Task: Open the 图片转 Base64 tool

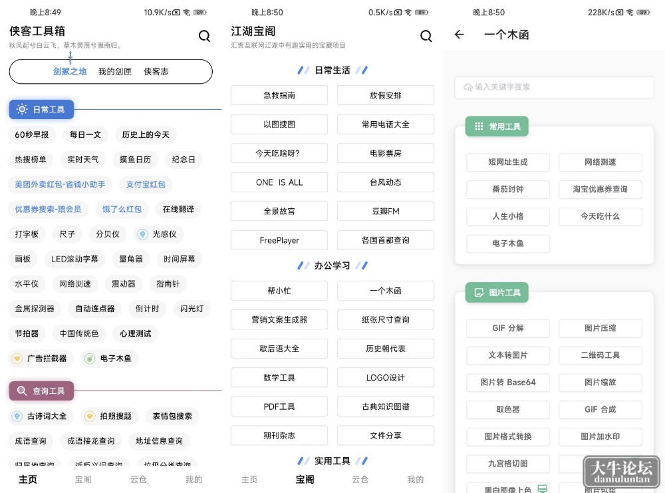Action: tap(508, 383)
